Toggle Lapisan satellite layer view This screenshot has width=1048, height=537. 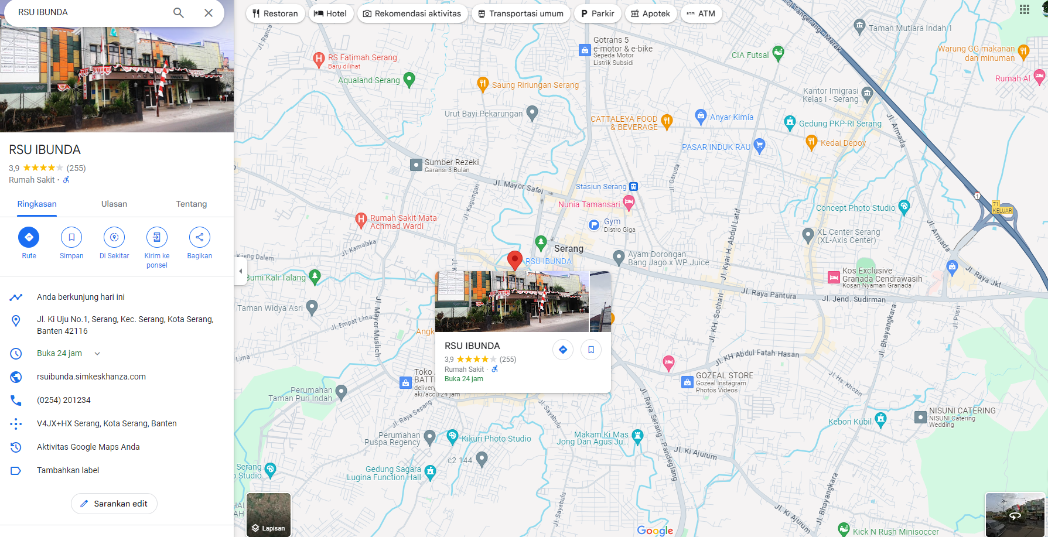[x=268, y=514]
